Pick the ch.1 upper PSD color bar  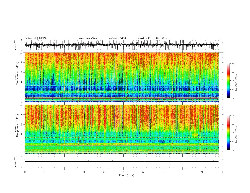[x=228, y=81]
